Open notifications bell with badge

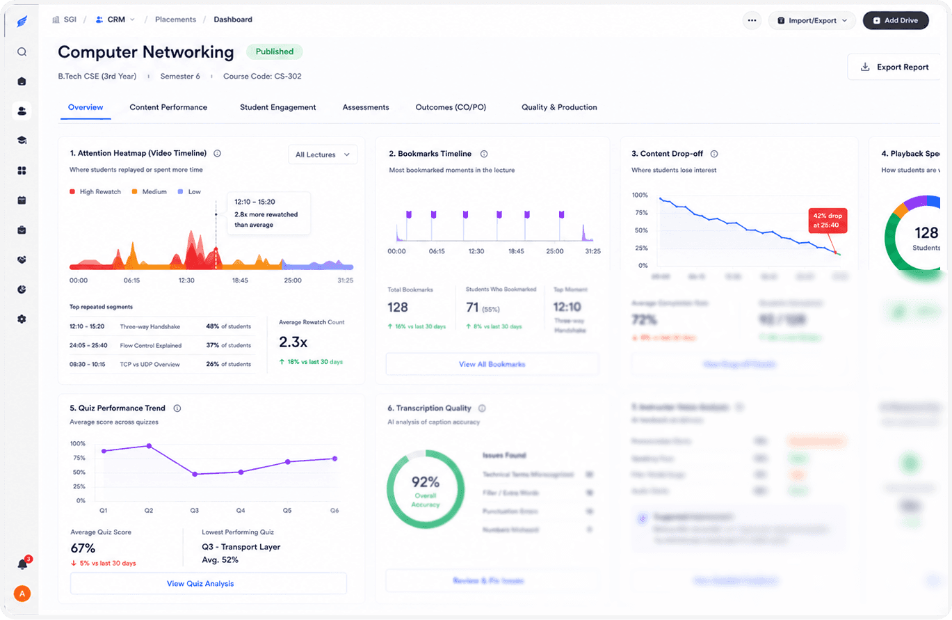tap(22, 564)
